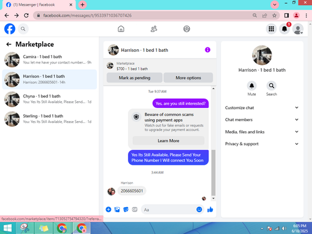Open Chrome three-dot menu
This screenshot has height=234, width=312.
pyautogui.click(x=306, y=16)
